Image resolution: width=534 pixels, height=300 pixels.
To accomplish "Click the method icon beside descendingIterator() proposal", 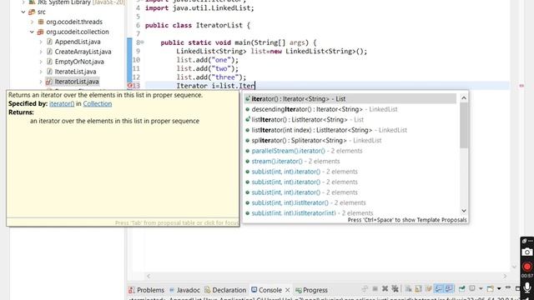I will click(248, 109).
